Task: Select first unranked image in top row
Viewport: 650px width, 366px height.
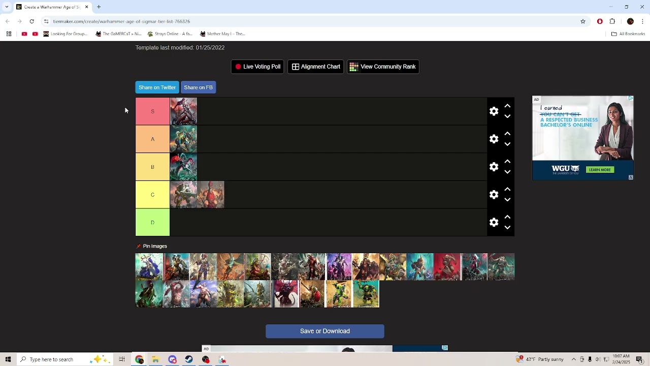Action: click(149, 267)
